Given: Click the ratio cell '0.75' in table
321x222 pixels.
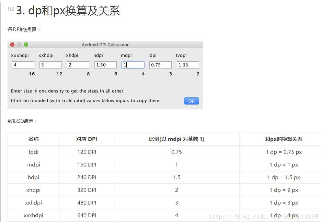Looking at the screenshot, I should click(x=176, y=152).
